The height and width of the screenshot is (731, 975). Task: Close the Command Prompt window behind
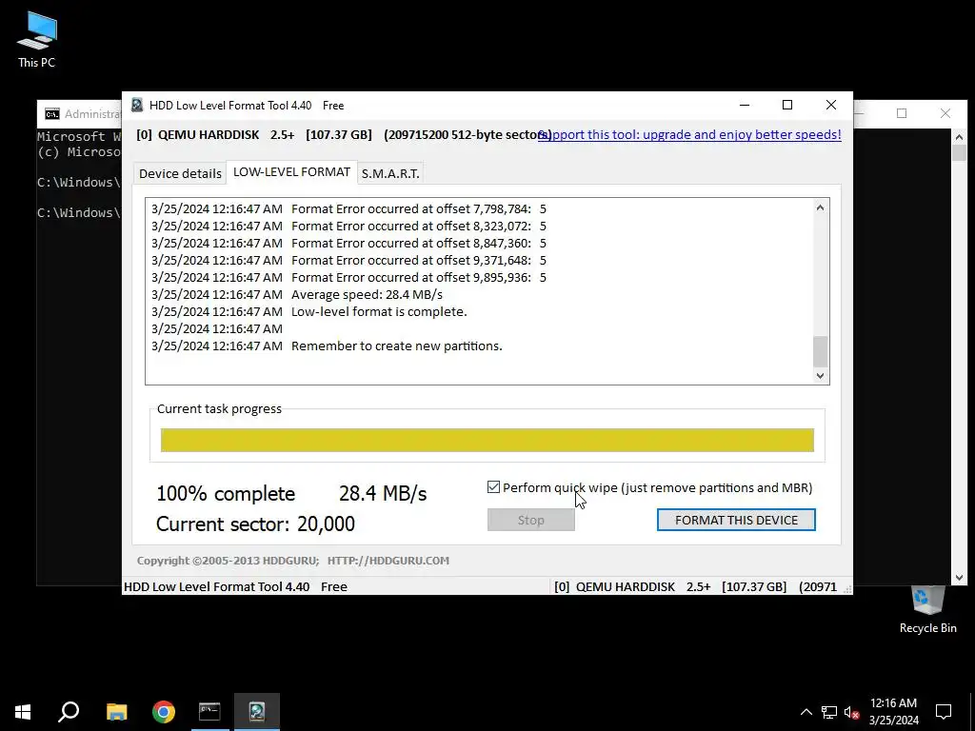[945, 113]
